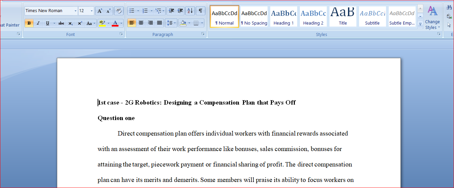Open shading color dropdown arrow
The height and width of the screenshot is (188, 454).
(x=189, y=23)
